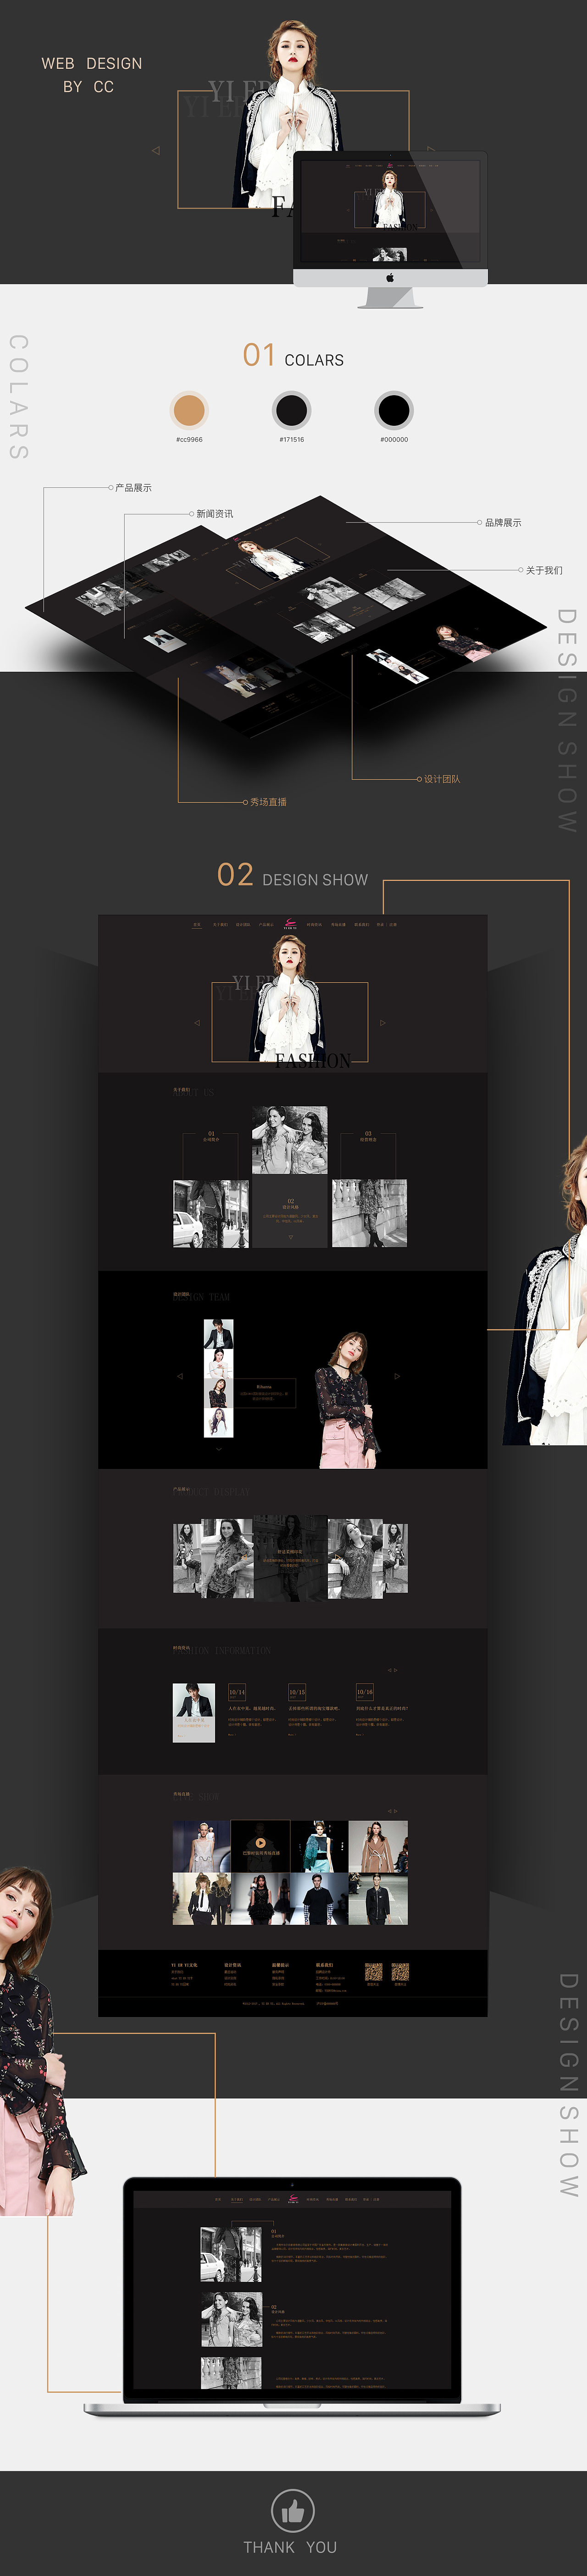
Task: Click previous arrow in fashion information section
Action: point(390,1670)
